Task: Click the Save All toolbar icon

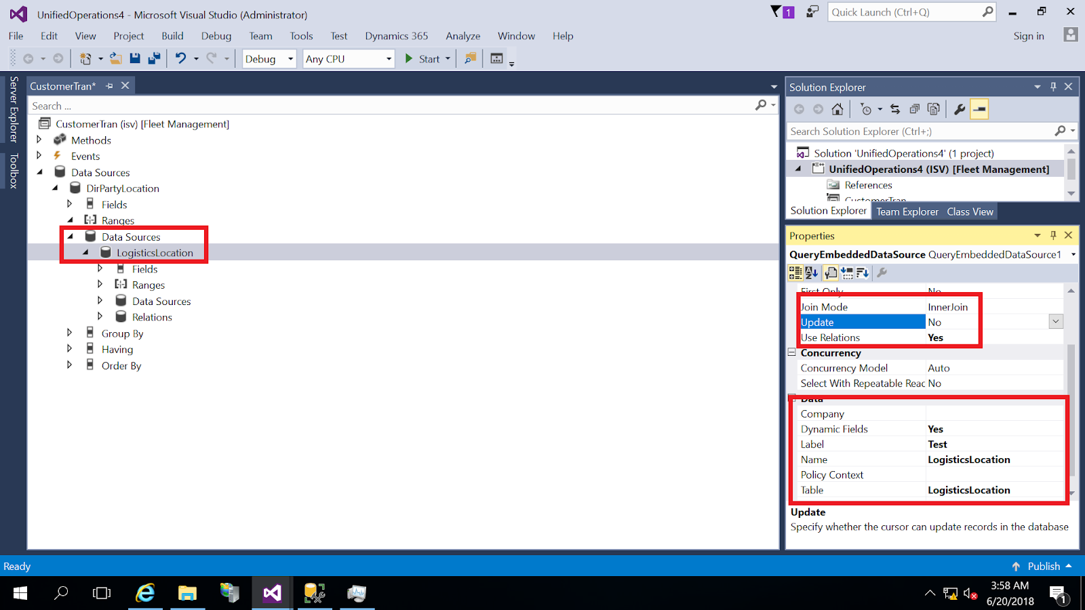Action: click(154, 59)
